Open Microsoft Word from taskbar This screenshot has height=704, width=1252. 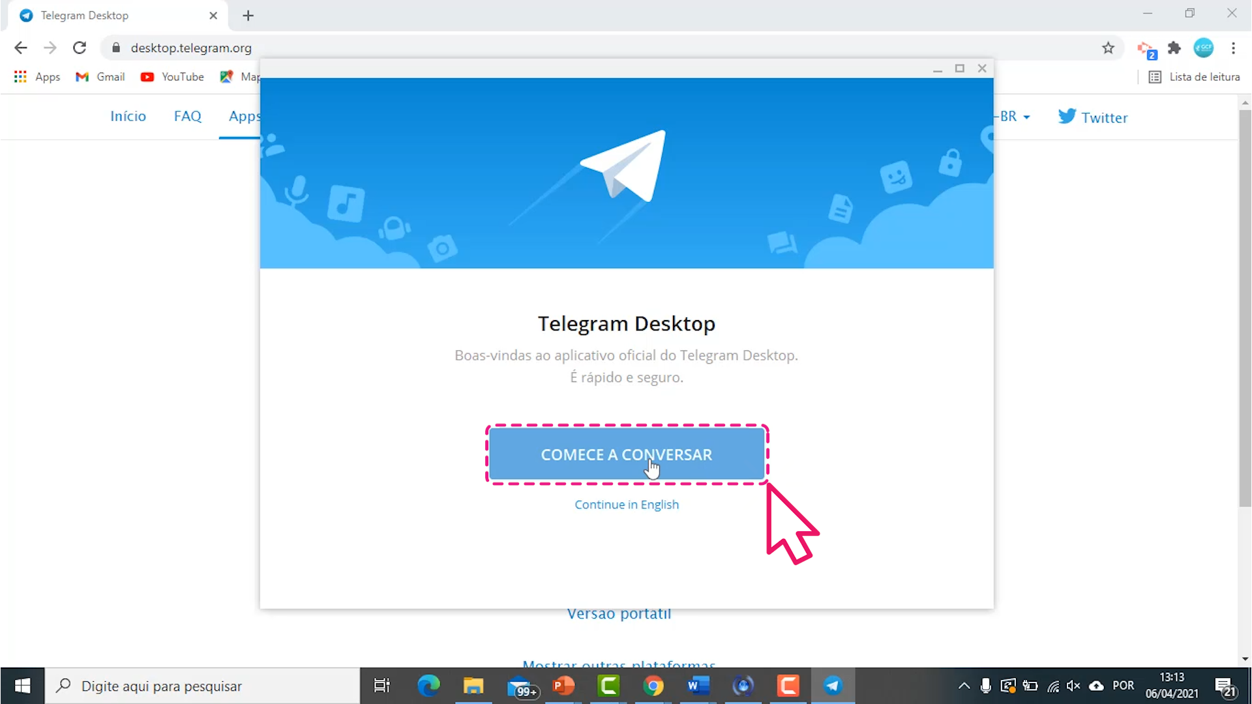point(698,686)
